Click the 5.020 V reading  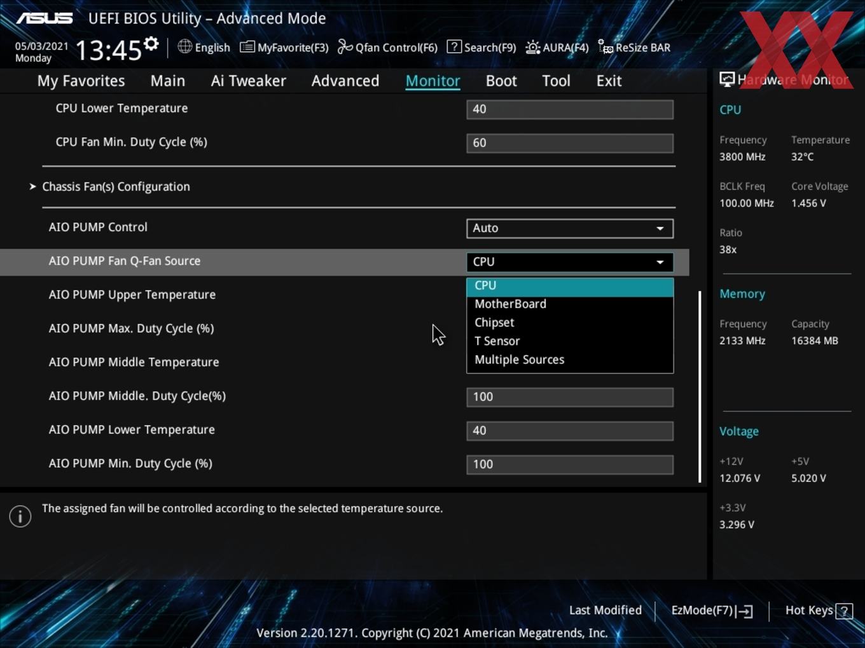808,478
